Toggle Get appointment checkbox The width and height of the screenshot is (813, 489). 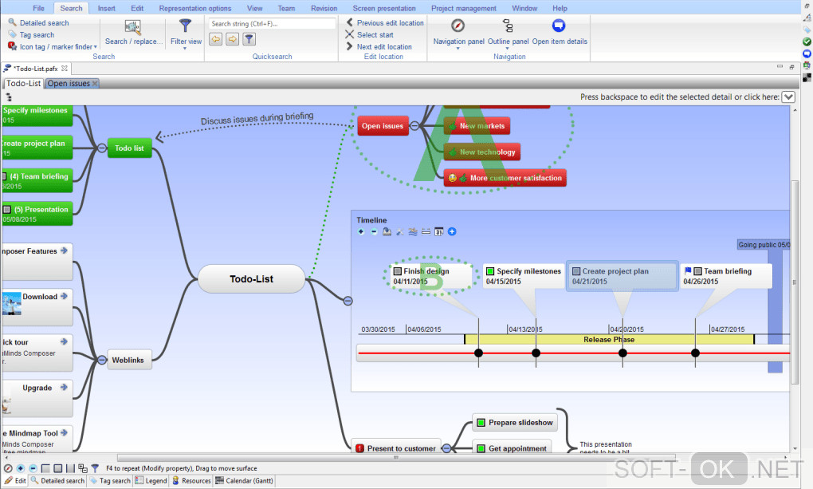[x=481, y=448]
